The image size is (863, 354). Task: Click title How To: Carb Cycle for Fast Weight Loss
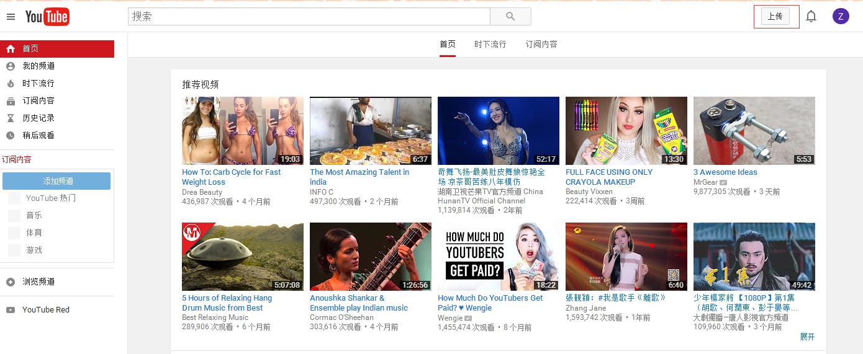click(232, 177)
